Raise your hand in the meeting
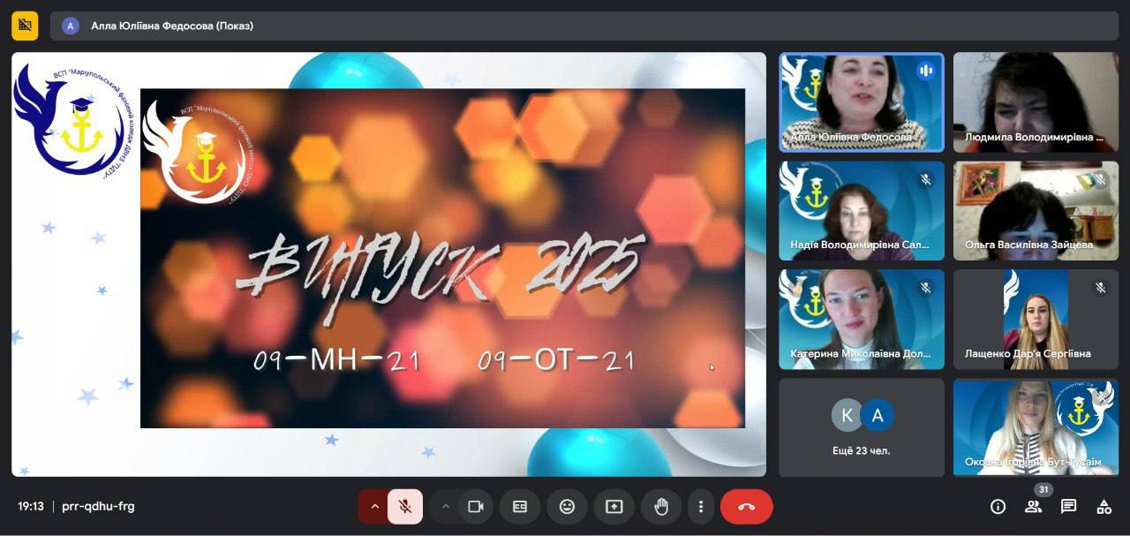 click(x=661, y=507)
